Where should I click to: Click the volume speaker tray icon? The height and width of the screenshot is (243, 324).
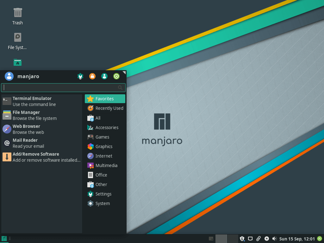click(x=274, y=239)
